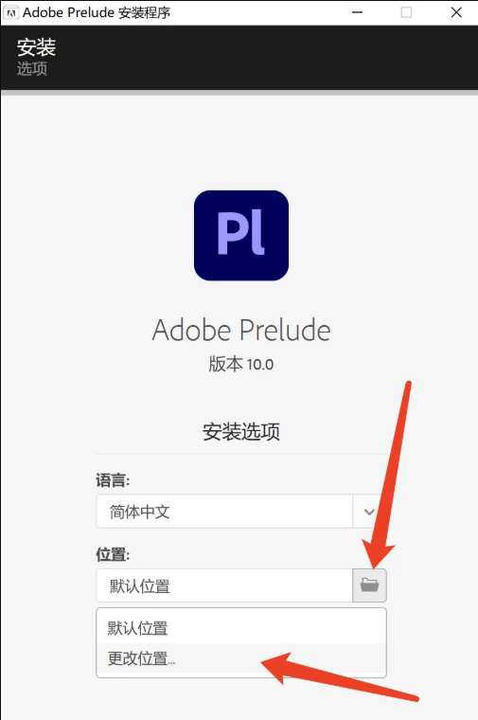The height and width of the screenshot is (720, 478).
Task: Click the 位置: label
Action: point(113,555)
